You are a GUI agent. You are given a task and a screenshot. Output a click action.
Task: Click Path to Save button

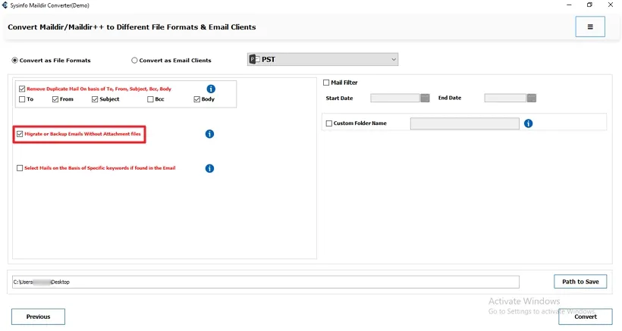[580, 282]
